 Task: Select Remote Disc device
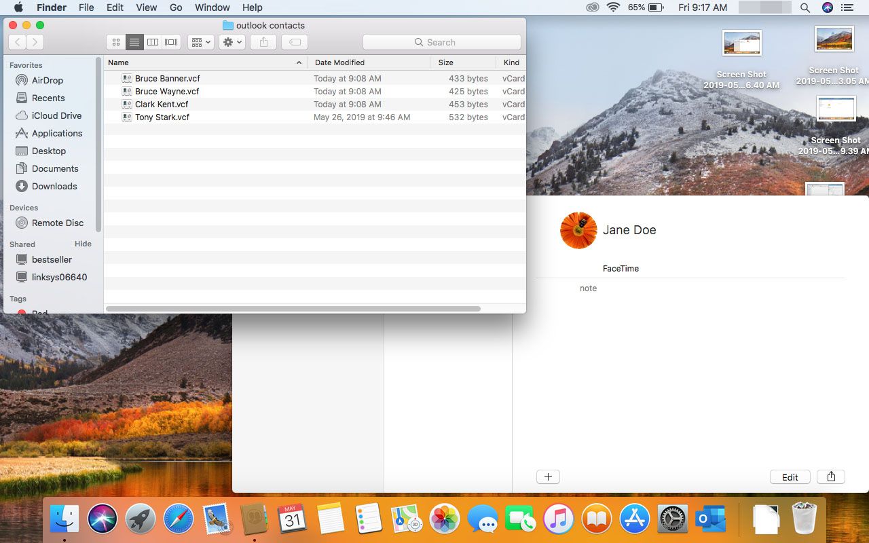(x=58, y=223)
